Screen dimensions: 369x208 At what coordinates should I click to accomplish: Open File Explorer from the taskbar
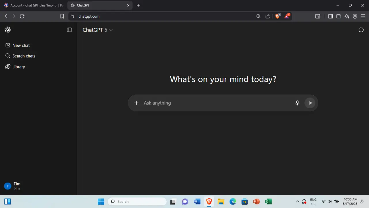pos(221,202)
